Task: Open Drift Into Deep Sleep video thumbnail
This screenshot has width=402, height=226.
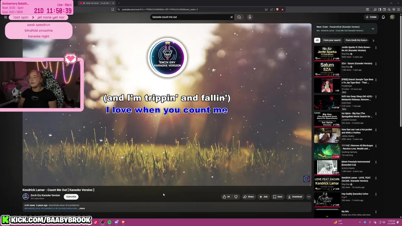Action: pos(327,102)
